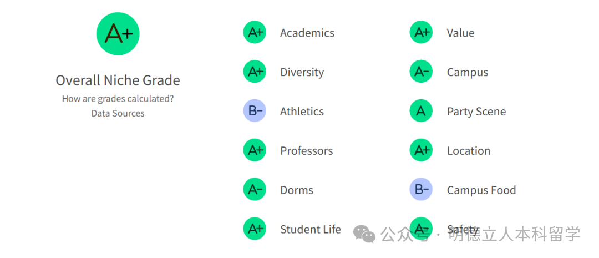Viewport: 599px width, 258px height.
Task: Click the A+ badge beside Location
Action: pyautogui.click(x=421, y=150)
